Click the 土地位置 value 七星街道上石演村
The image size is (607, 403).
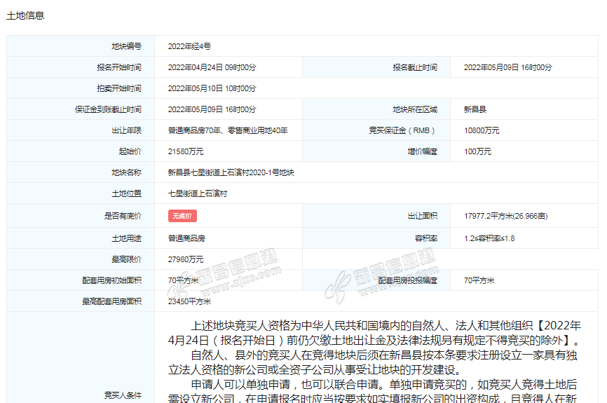(x=198, y=193)
